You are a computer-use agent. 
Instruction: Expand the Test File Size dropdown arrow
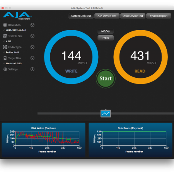coord(32,36)
